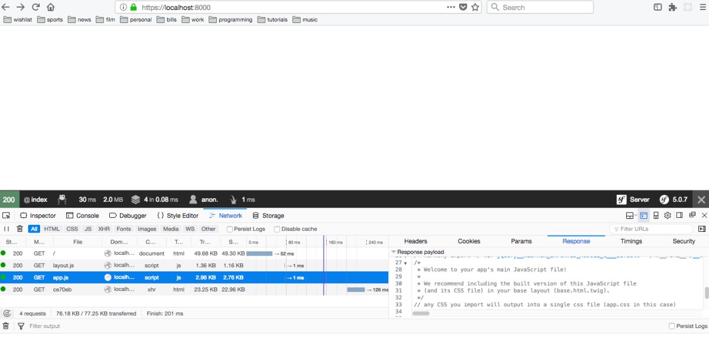Viewport: 709px width, 344px height.
Task: Show DevTools in separate window
Action: [692, 215]
